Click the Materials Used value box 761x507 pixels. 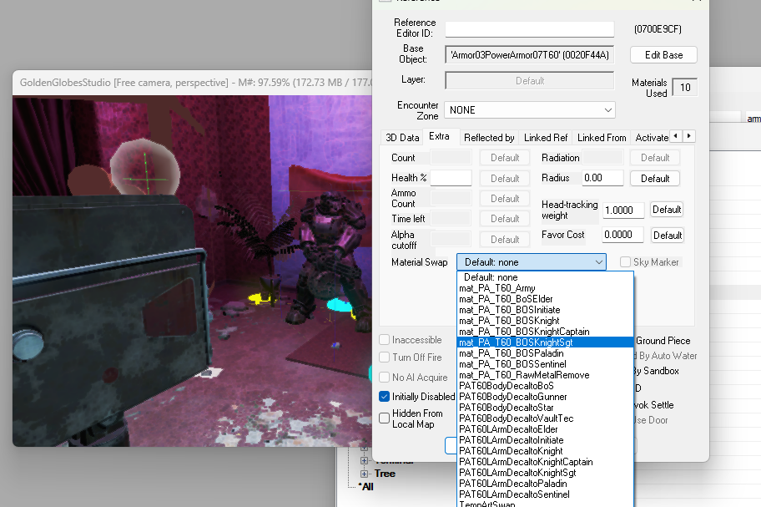point(685,88)
